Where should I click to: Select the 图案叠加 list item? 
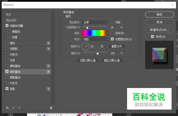pos(28,78)
